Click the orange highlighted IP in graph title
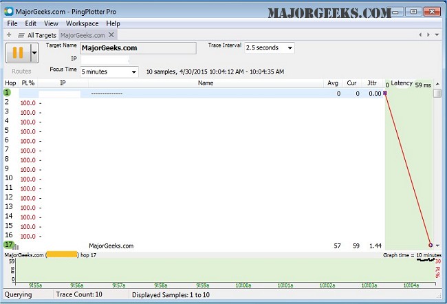The image size is (447, 304). pyautogui.click(x=62, y=254)
